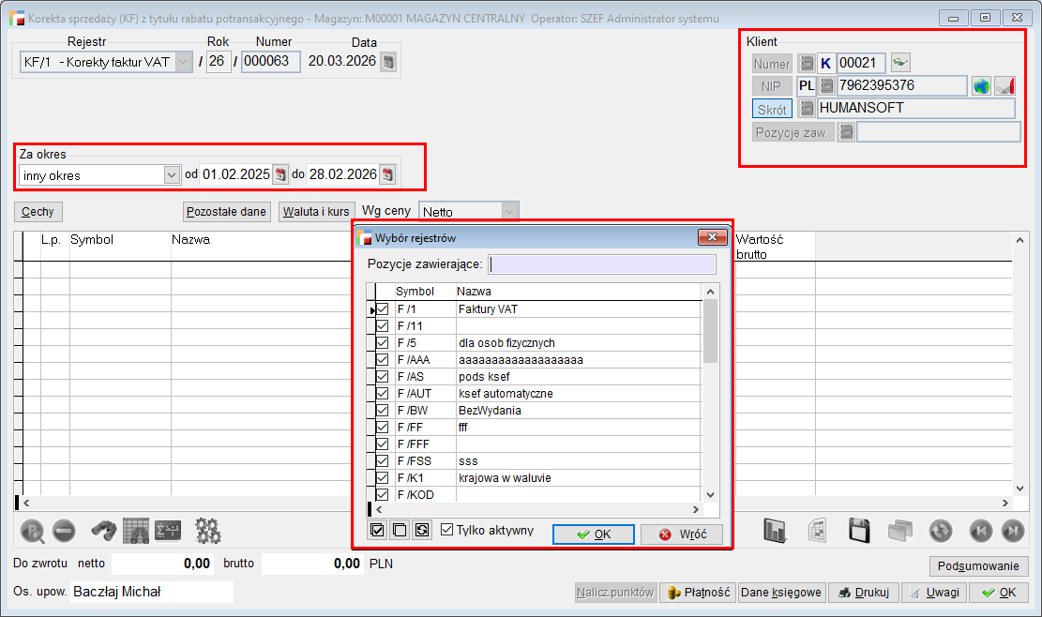
Task: Click select-all checkmark icon in Wybór rejestrów
Action: point(377,531)
